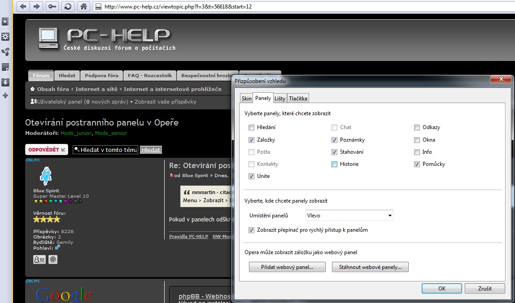Open the password wand key icon
515x303 pixels.
(52, 6)
